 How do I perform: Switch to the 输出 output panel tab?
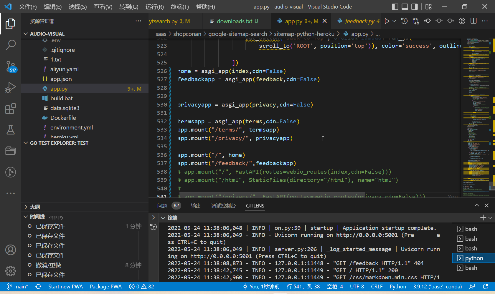click(x=196, y=206)
